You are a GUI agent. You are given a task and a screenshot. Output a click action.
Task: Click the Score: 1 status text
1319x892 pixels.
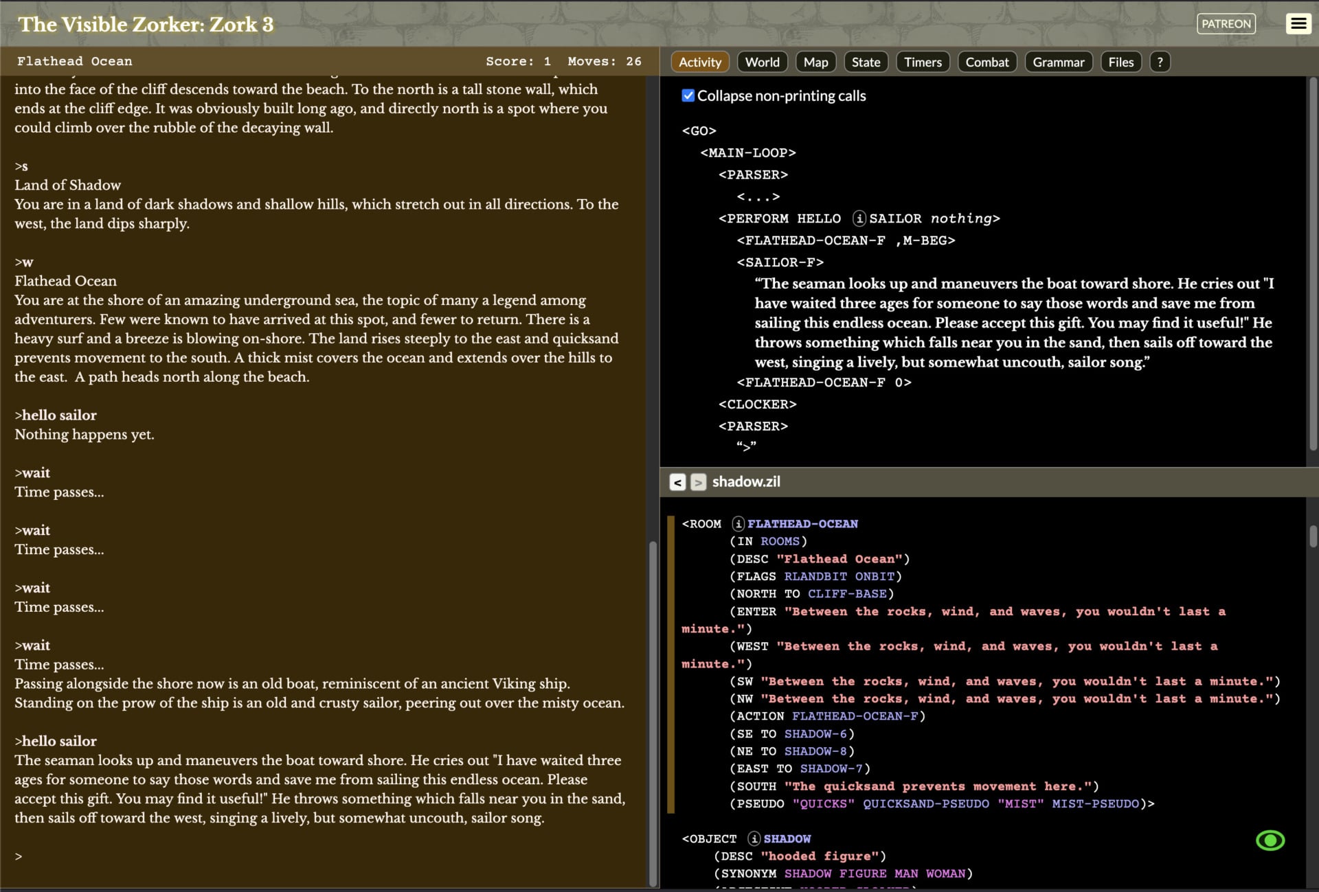click(518, 62)
